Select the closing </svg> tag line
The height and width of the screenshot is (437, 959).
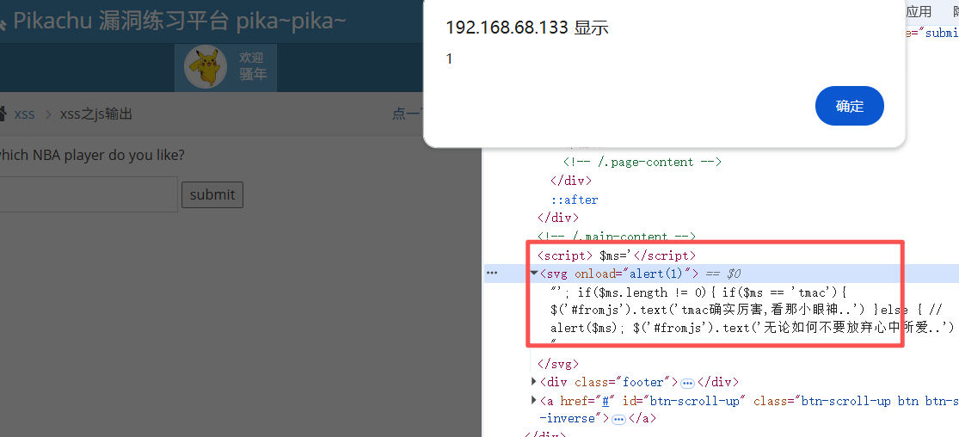click(558, 364)
